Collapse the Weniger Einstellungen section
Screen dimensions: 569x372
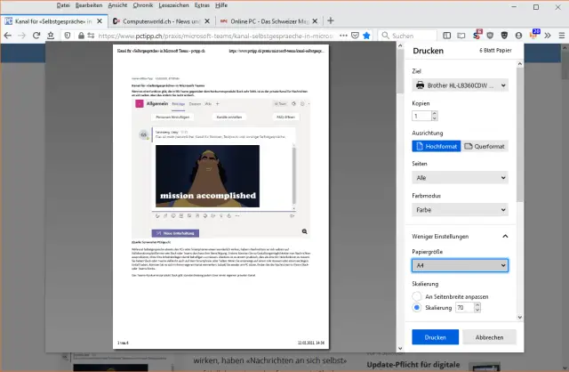point(504,237)
